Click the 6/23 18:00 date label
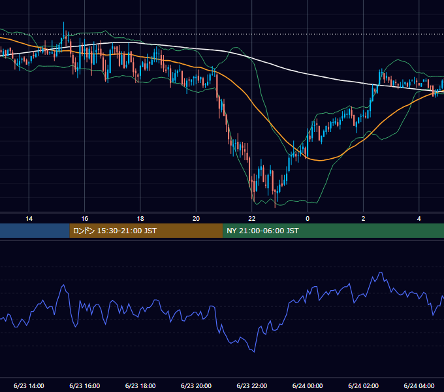This screenshot has width=444, height=392. (x=140, y=385)
